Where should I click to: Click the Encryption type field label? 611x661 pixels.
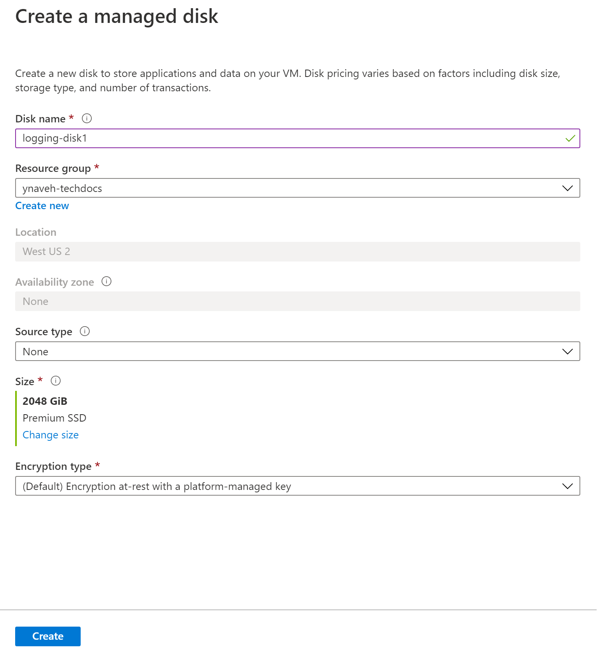(53, 466)
